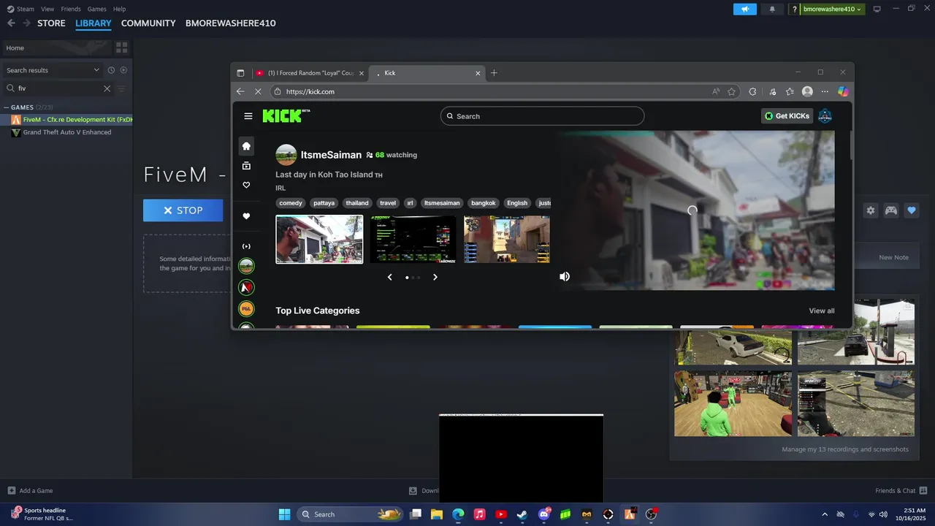Image resolution: width=935 pixels, height=526 pixels.
Task: Open Kick user profile avatar
Action: coord(825,116)
